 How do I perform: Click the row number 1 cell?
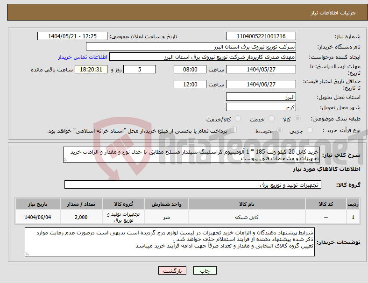353,217
